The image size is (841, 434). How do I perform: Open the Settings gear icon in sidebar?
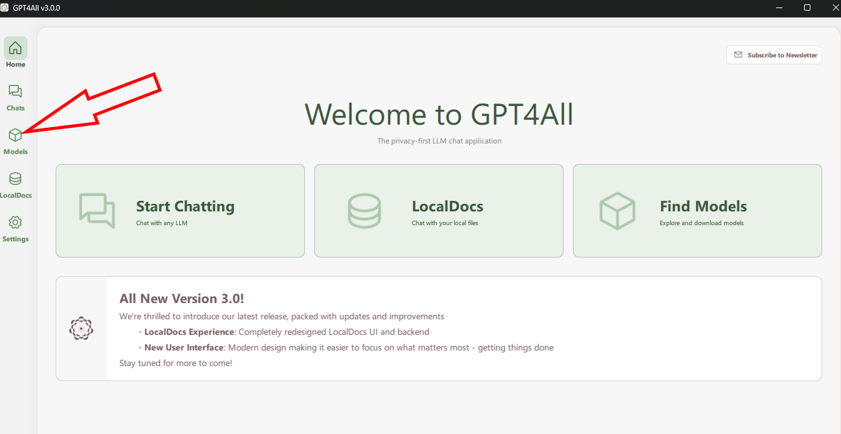(x=16, y=223)
